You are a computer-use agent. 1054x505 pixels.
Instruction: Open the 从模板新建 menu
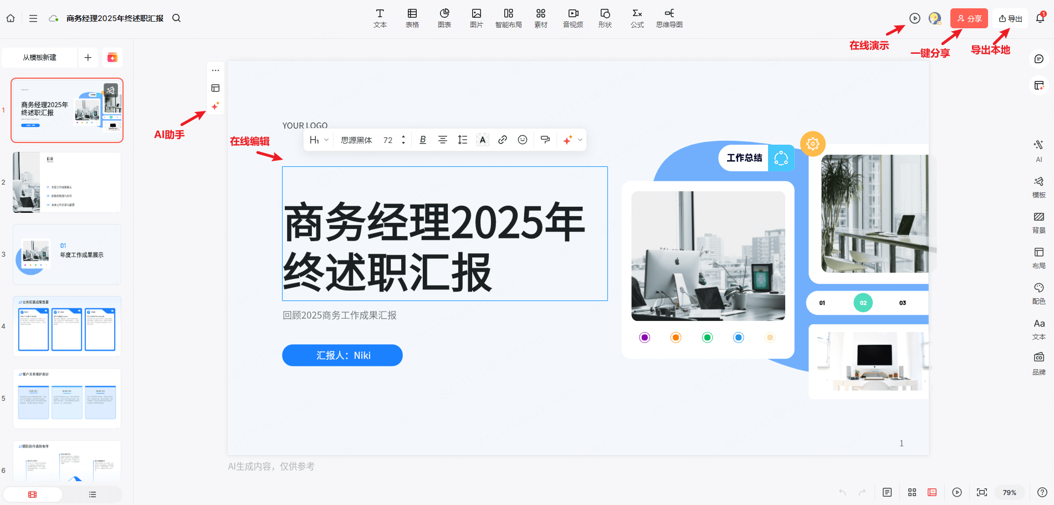tap(39, 57)
